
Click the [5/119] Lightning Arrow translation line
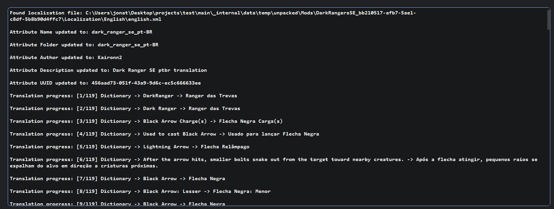click(x=130, y=147)
